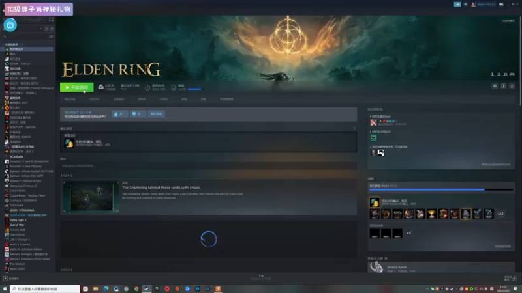
Task: Open Windows Start menu
Action: pyautogui.click(x=5, y=289)
